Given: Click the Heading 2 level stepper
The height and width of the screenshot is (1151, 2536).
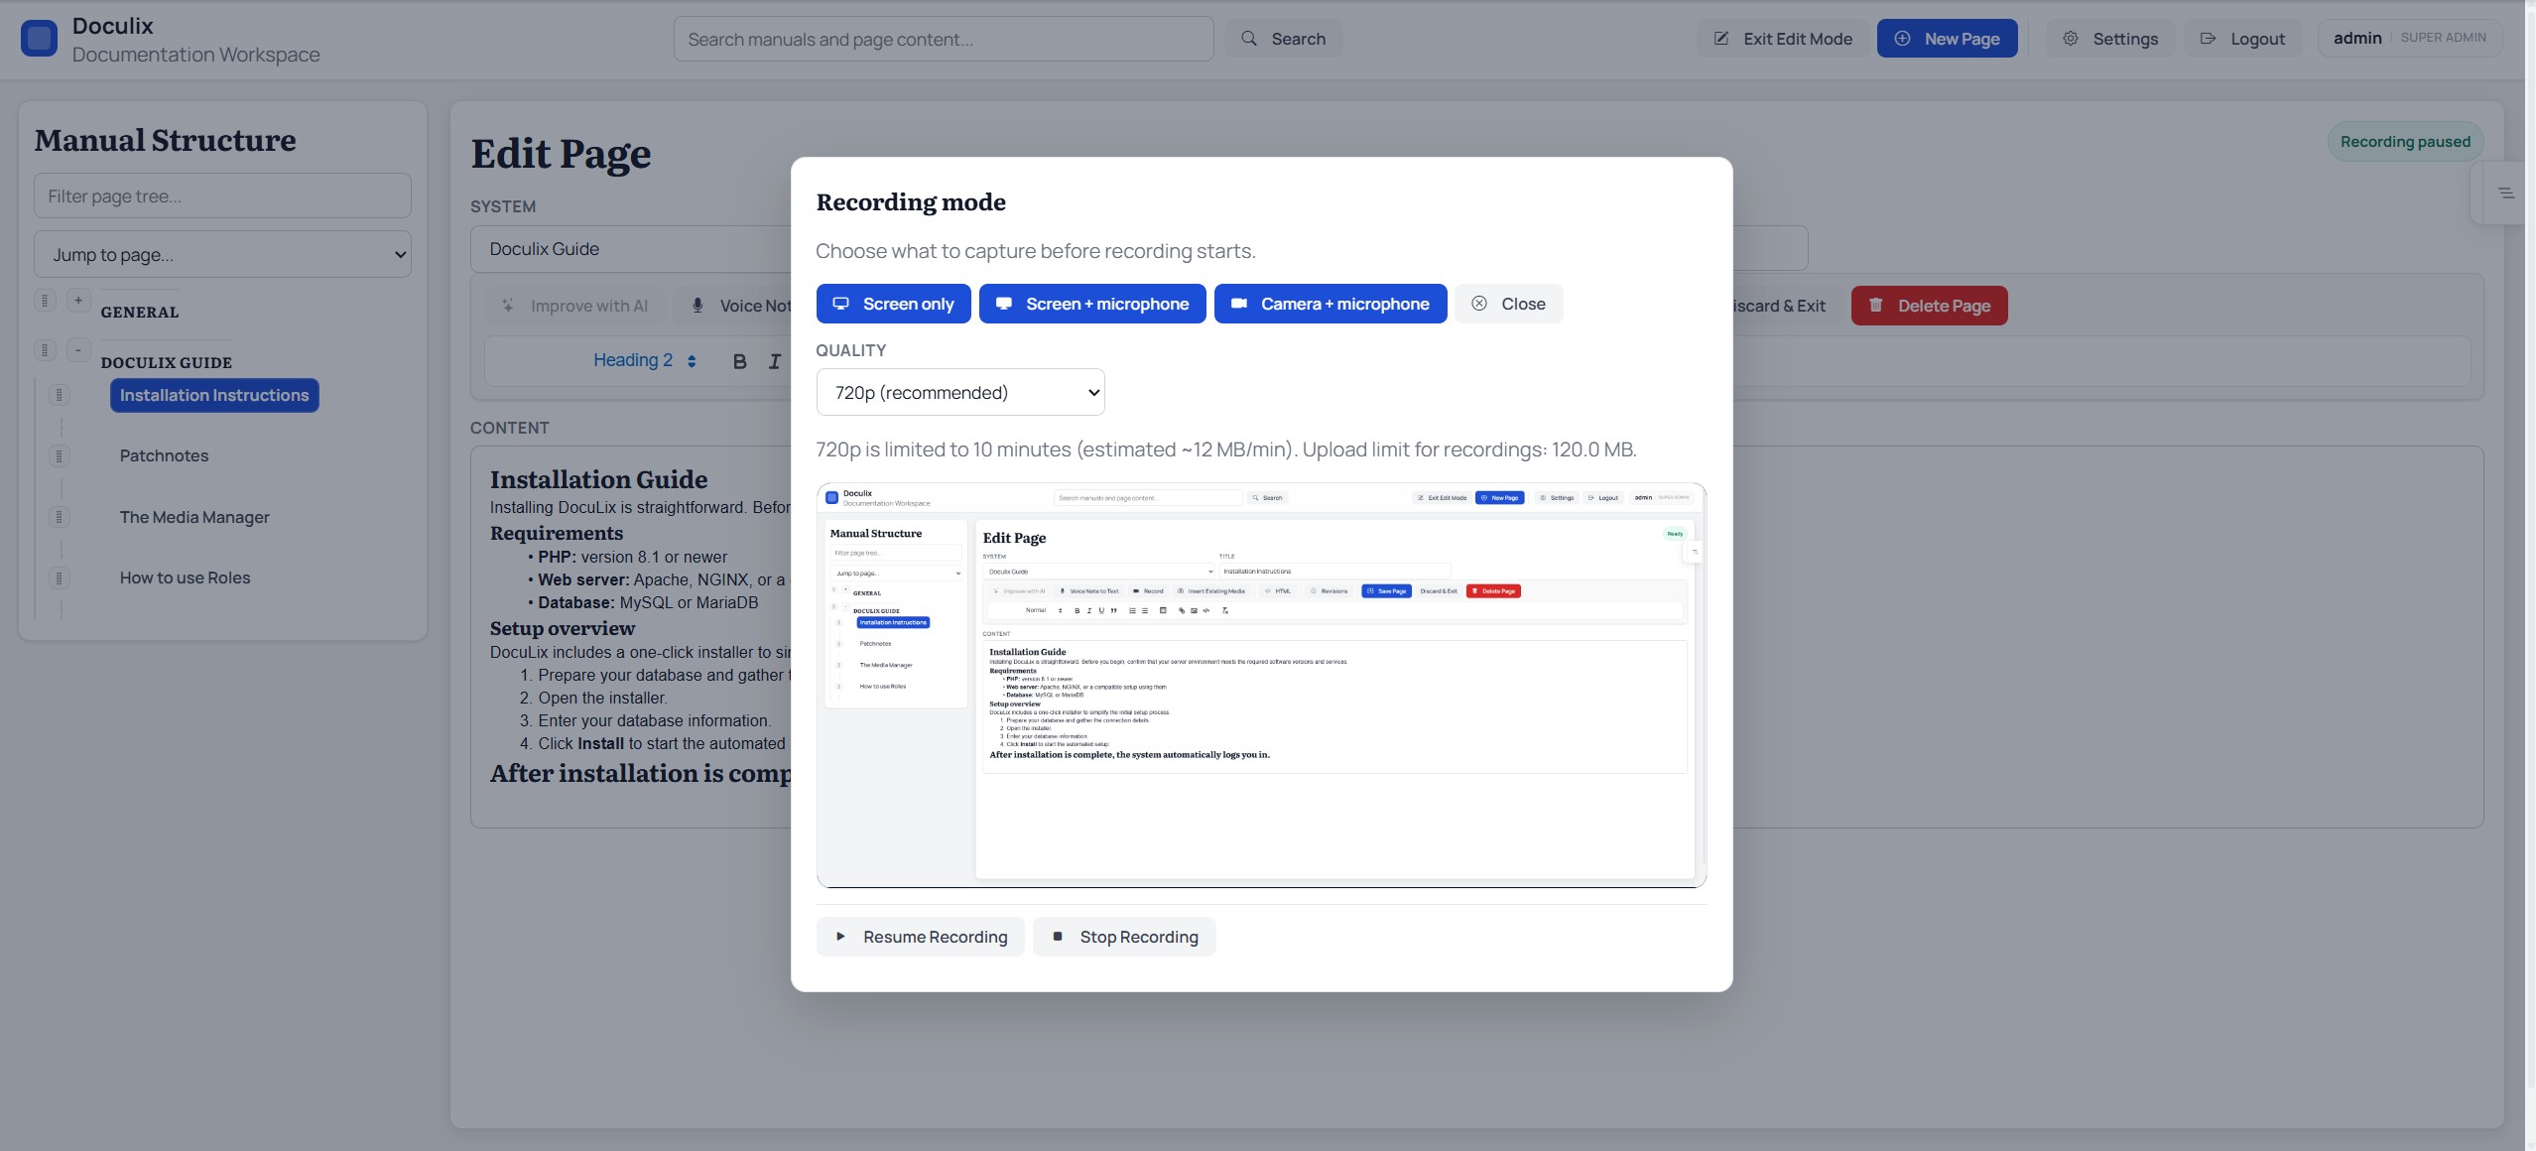Looking at the screenshot, I should (x=693, y=360).
